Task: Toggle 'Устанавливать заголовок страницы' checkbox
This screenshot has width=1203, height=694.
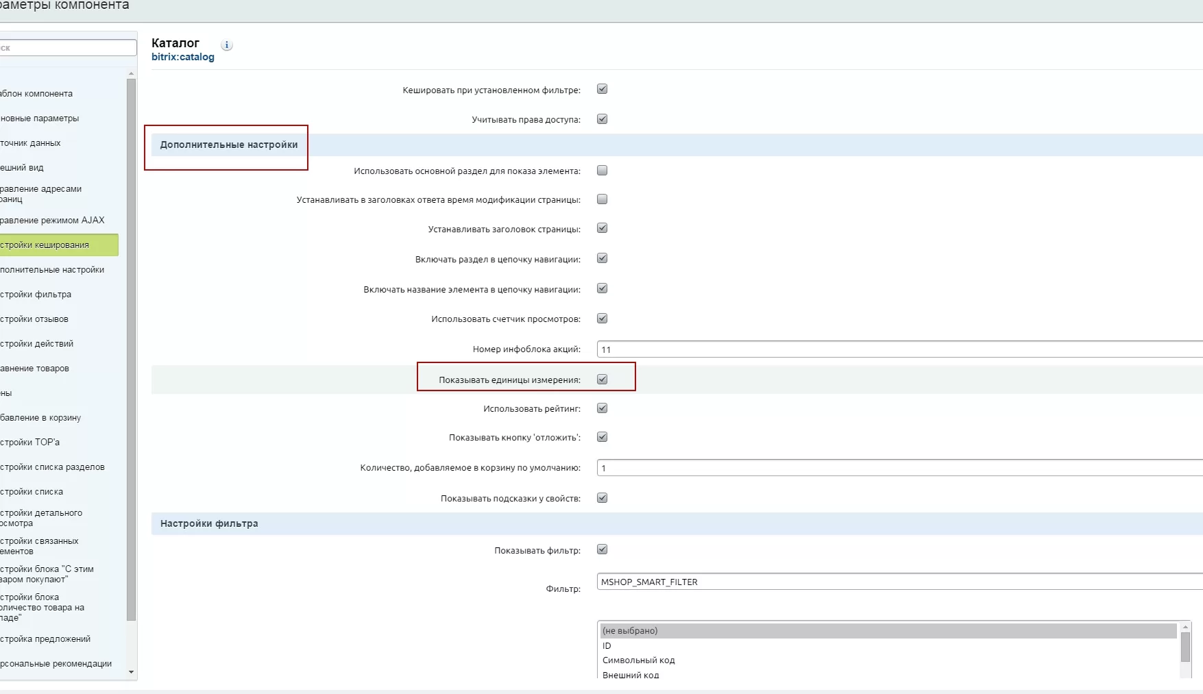Action: tap(603, 228)
